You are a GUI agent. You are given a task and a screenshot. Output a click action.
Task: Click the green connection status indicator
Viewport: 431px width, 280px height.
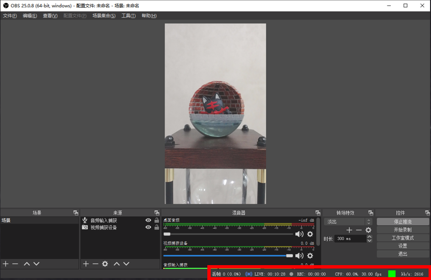392,274
